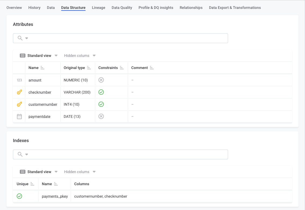Focus the Attributes search field
The height and width of the screenshot is (210, 305).
tap(120, 38)
